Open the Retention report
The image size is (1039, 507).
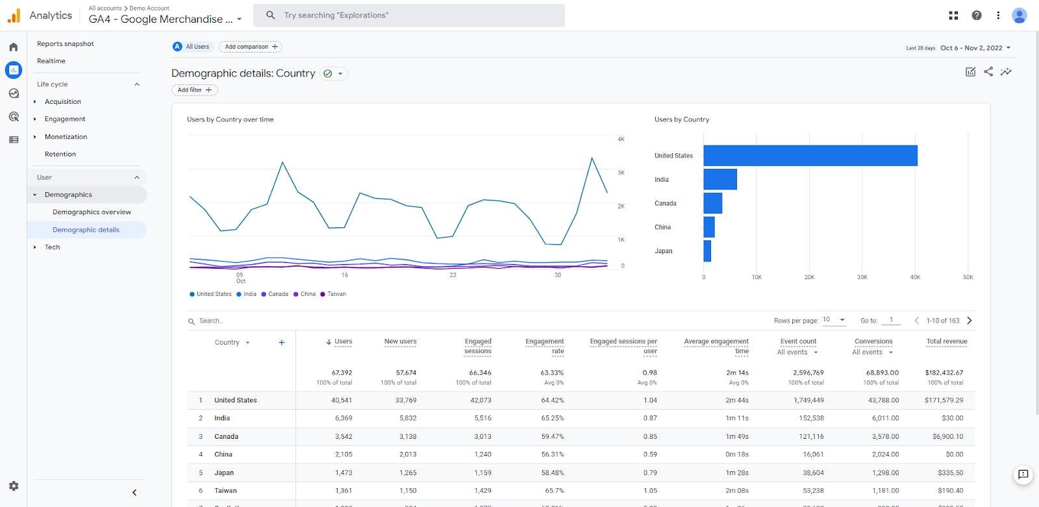point(60,155)
